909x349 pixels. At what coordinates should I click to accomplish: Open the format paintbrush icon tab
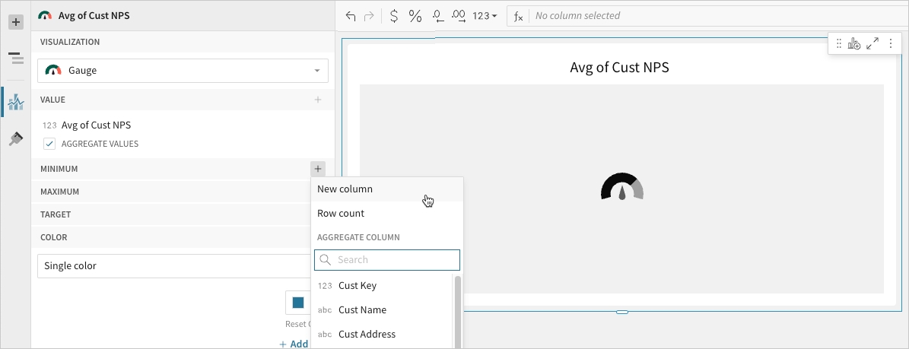coord(15,139)
